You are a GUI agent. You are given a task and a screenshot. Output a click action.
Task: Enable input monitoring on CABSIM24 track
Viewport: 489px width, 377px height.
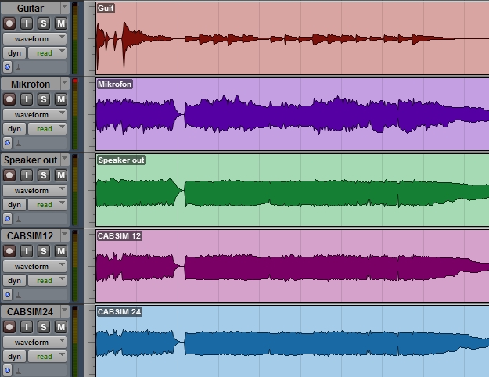point(27,327)
